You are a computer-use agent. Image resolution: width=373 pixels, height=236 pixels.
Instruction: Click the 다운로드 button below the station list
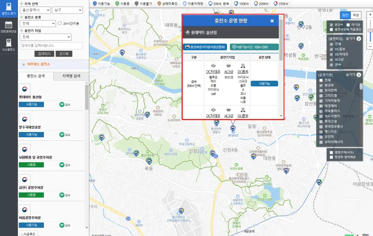pos(28,234)
